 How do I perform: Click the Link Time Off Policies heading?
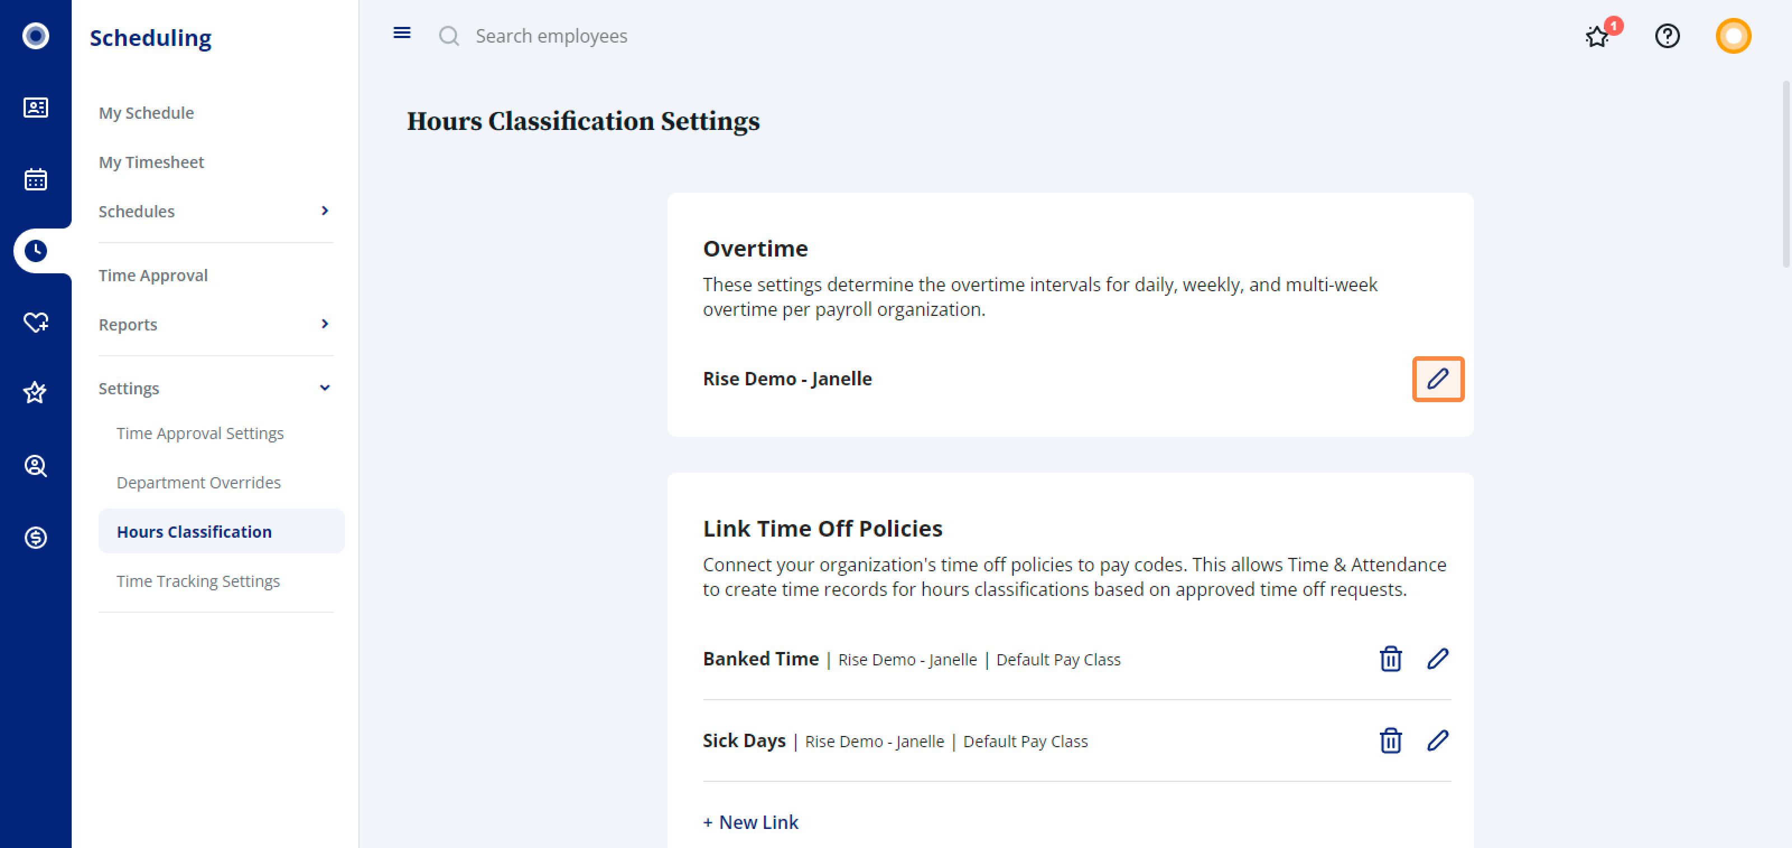click(x=822, y=529)
